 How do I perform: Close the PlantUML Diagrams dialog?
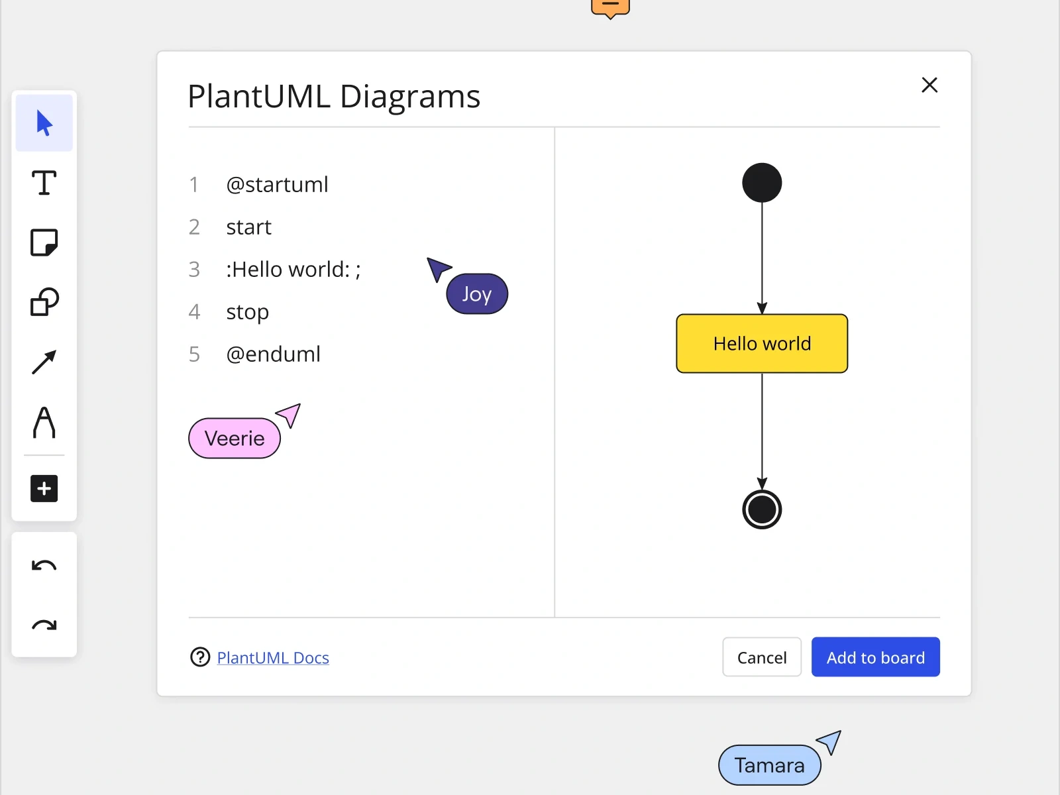click(929, 85)
